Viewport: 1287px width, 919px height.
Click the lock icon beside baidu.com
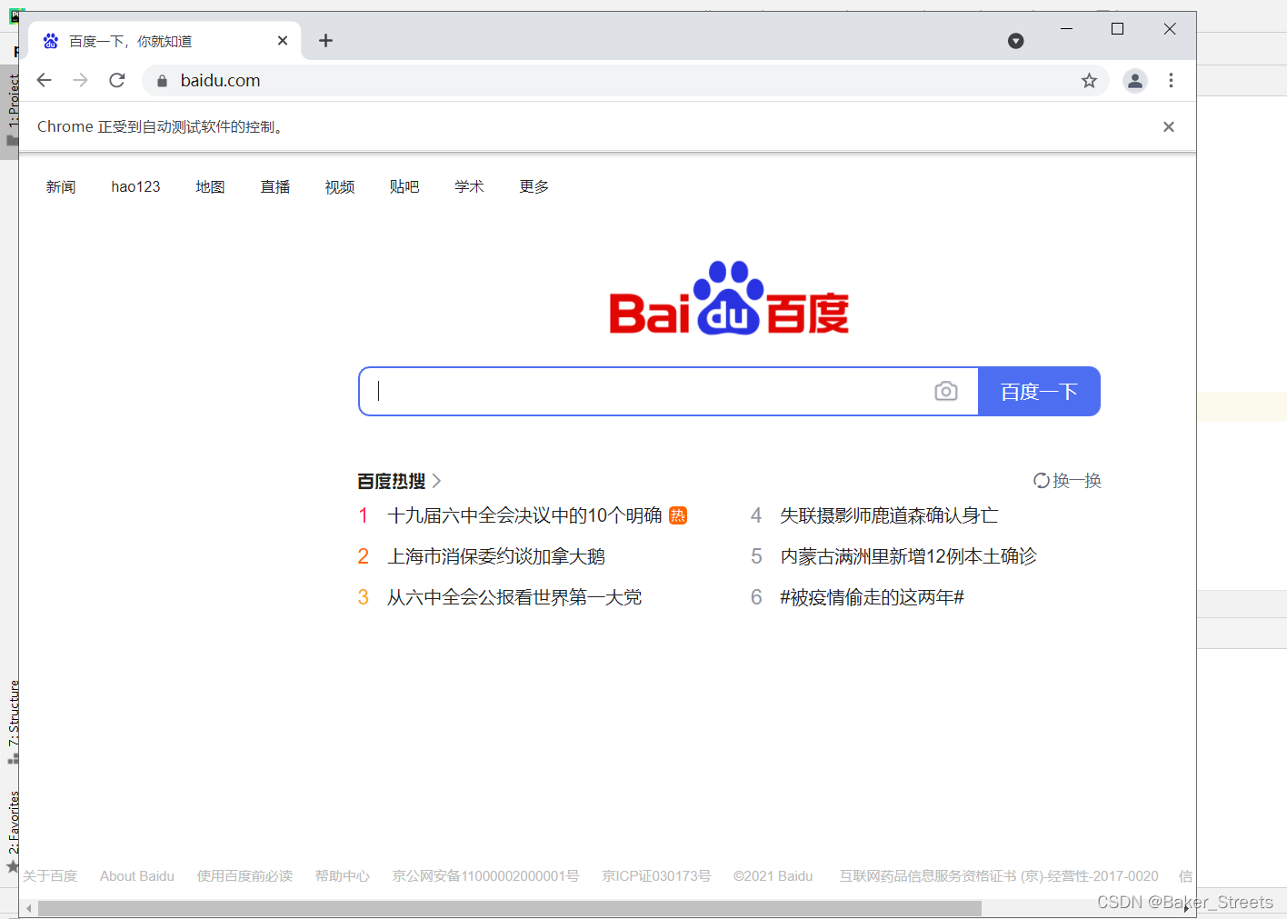162,81
